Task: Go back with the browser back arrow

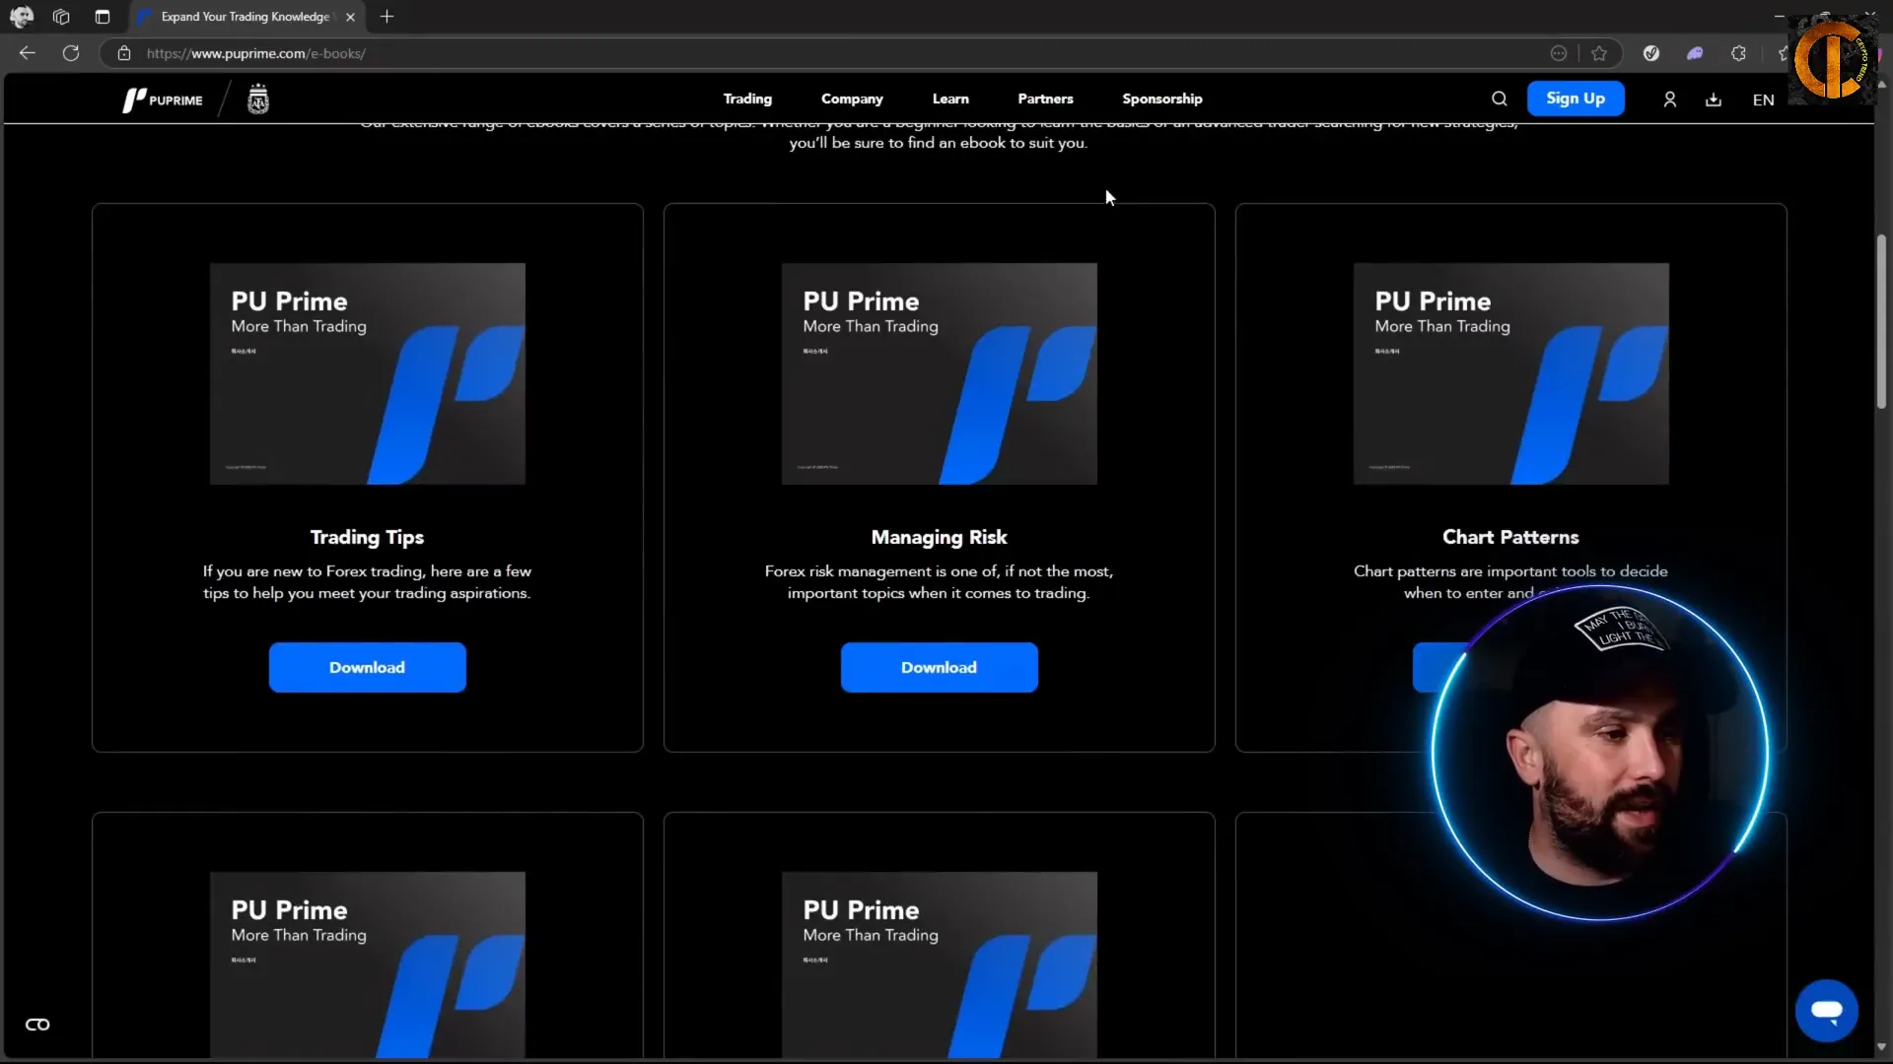Action: click(28, 53)
